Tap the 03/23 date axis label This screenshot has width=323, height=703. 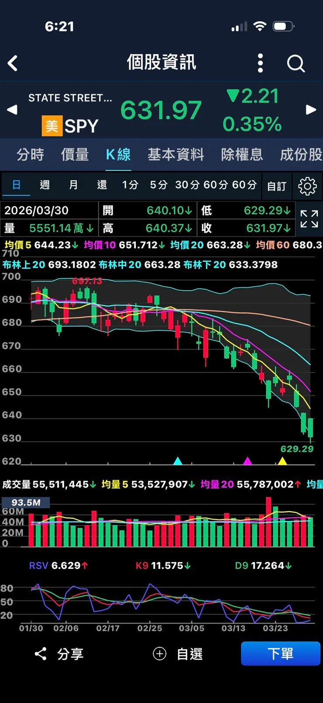click(x=275, y=628)
